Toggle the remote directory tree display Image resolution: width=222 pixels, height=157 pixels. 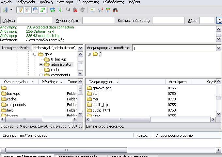(x=35, y=10)
